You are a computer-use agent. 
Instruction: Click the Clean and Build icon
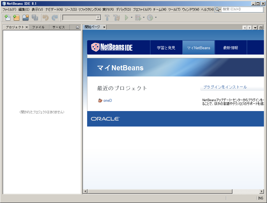point(117,17)
